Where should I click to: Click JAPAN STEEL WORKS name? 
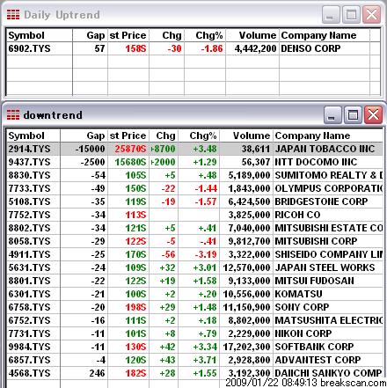point(325,267)
